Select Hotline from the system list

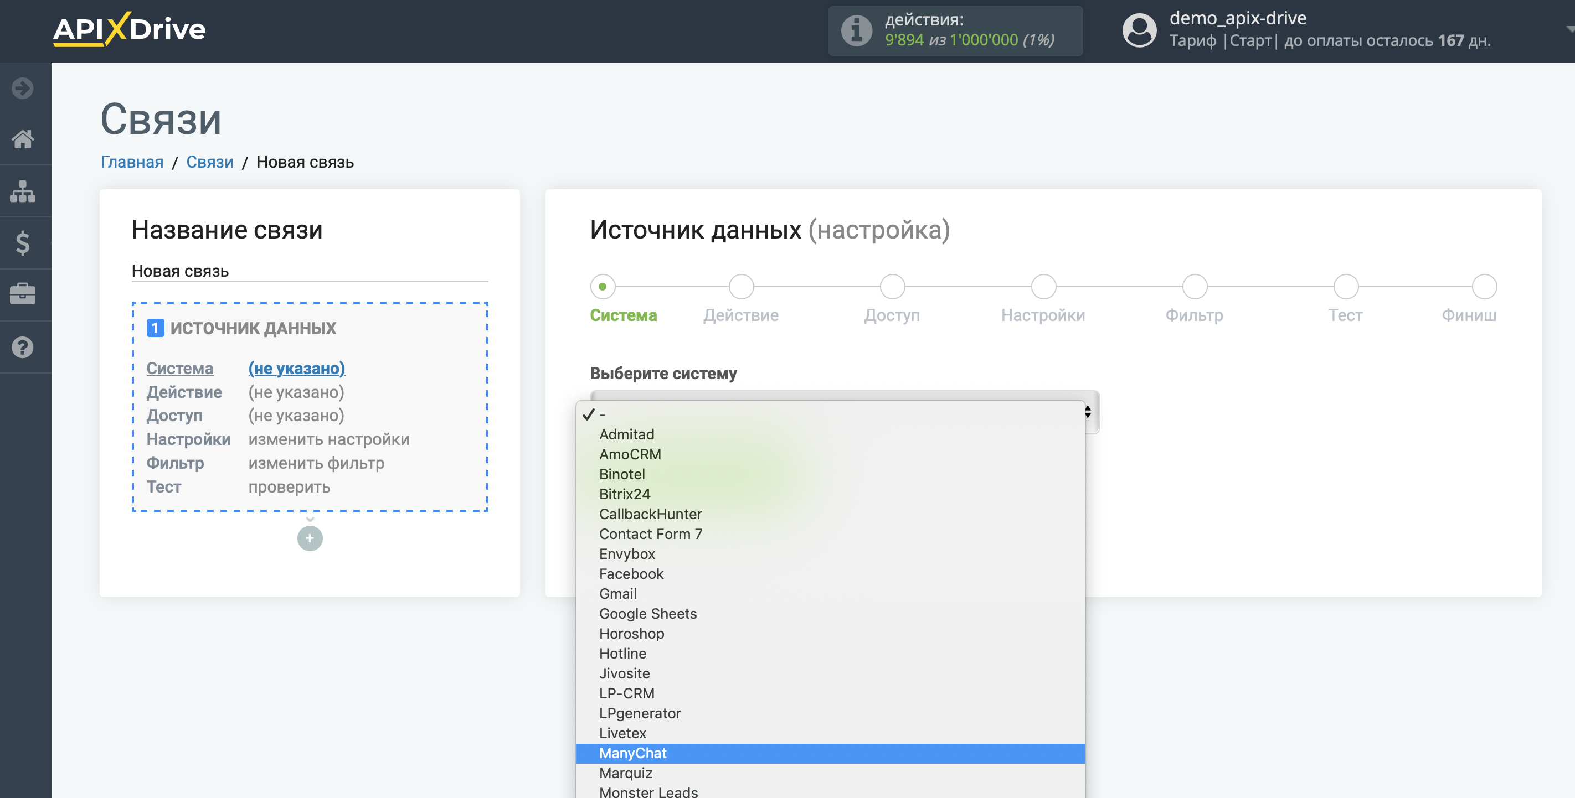coord(830,654)
